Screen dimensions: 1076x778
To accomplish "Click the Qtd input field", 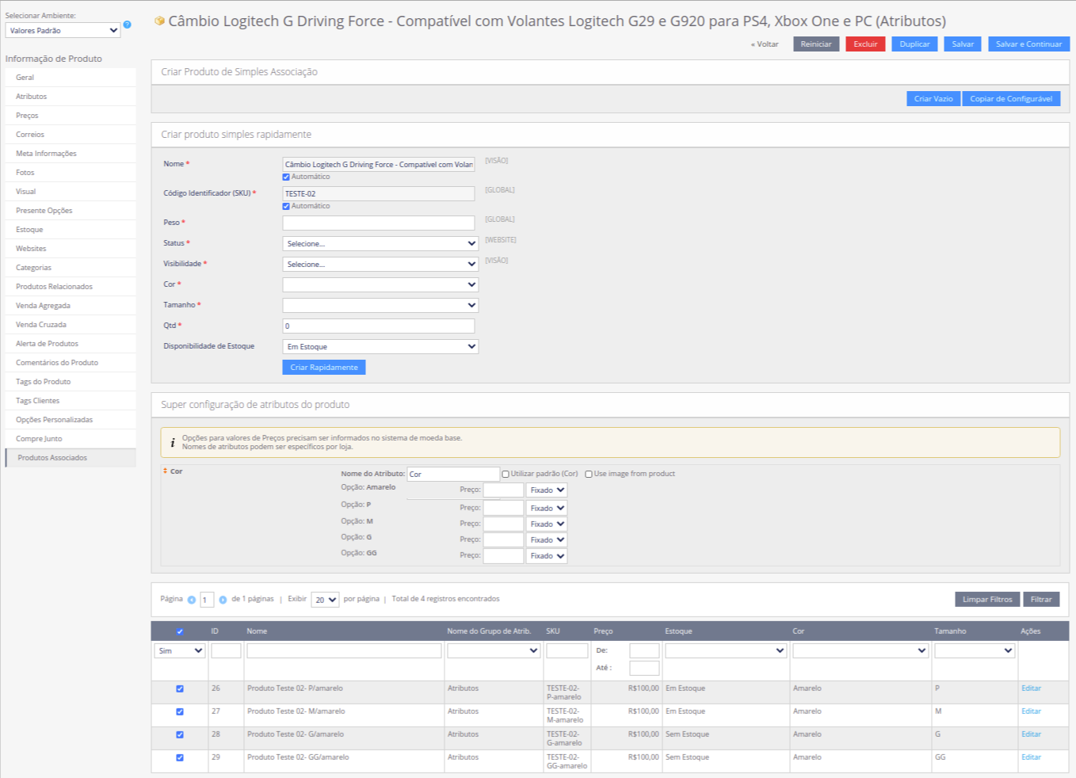I will tap(379, 326).
